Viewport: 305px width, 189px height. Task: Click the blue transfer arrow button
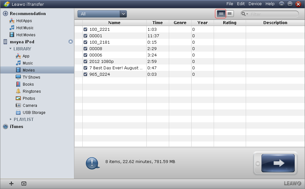278,163
